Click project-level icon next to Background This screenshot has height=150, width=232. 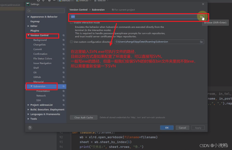(64, 40)
